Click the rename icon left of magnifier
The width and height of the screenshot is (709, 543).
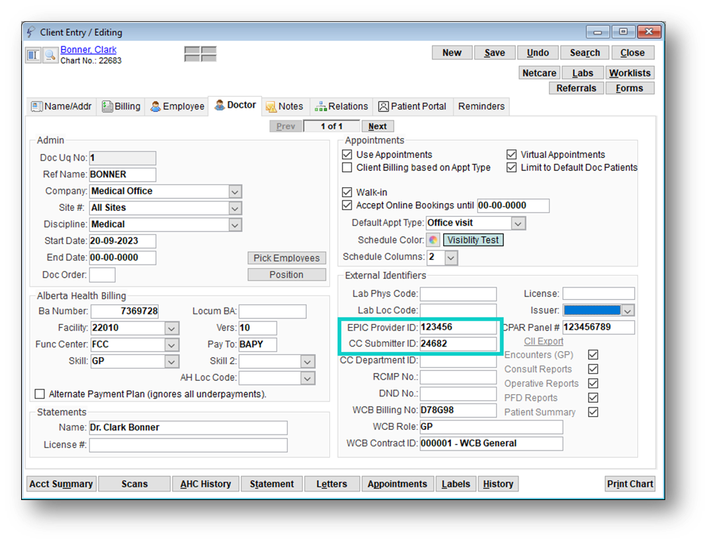point(34,55)
